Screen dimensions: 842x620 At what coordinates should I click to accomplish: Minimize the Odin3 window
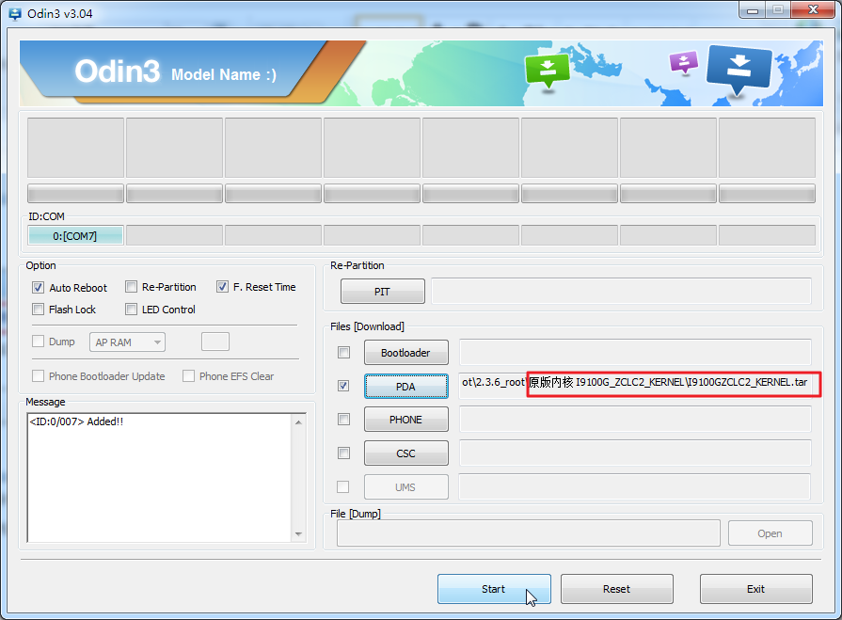click(753, 9)
